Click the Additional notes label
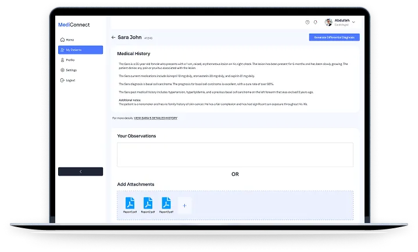 coord(130,100)
